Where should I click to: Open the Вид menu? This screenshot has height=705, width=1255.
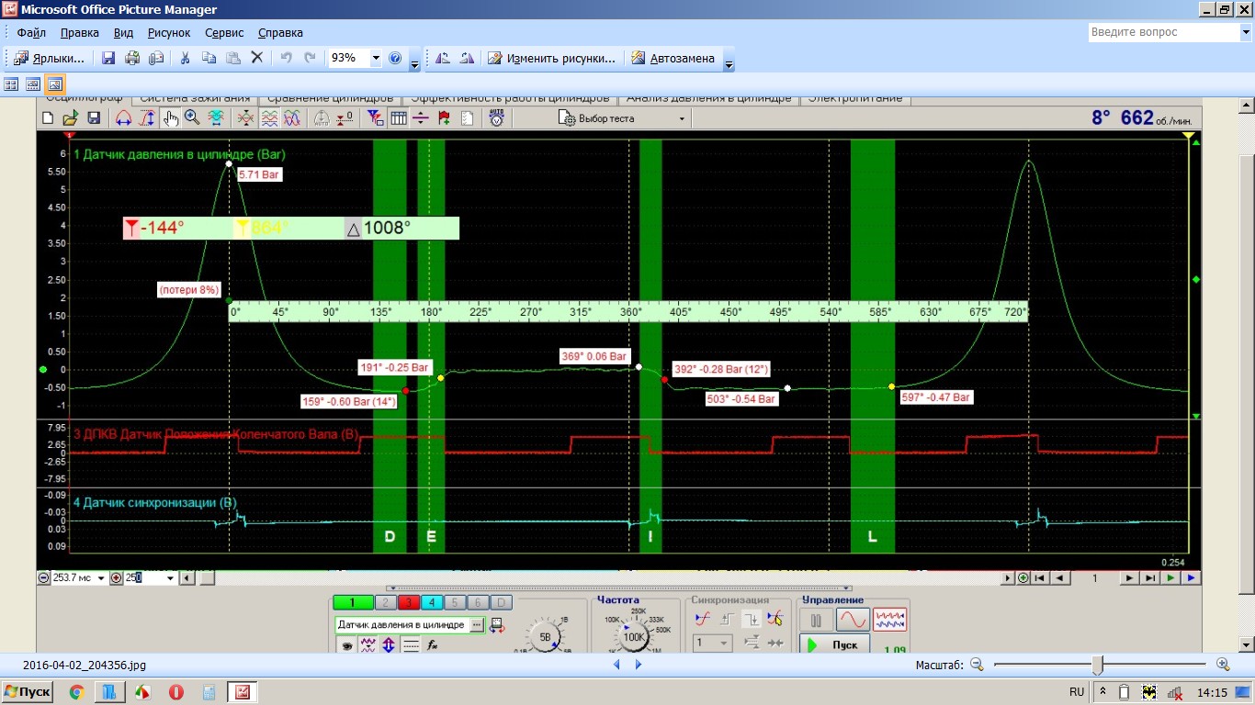(123, 32)
